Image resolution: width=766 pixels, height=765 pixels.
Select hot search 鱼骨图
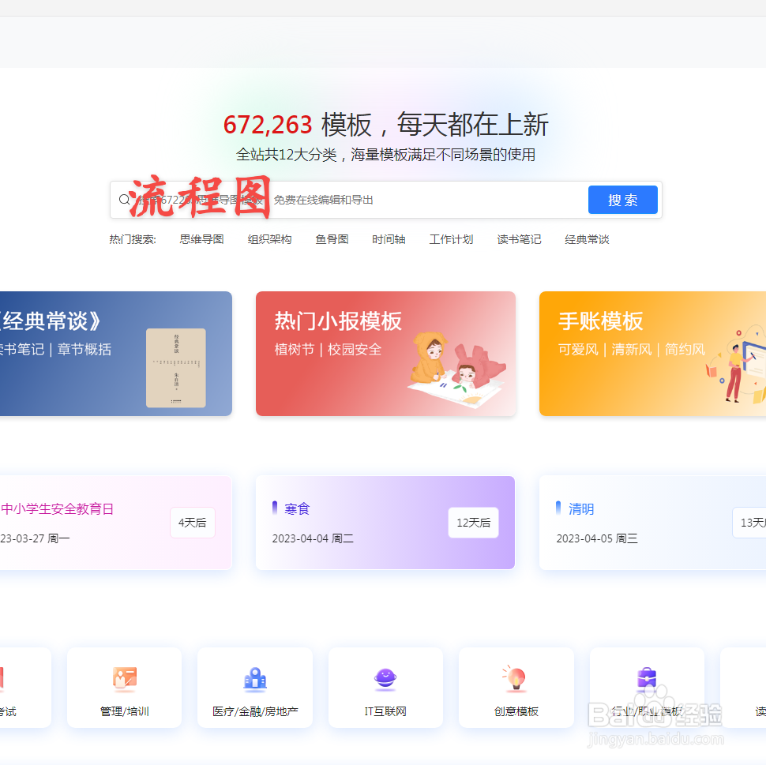332,239
